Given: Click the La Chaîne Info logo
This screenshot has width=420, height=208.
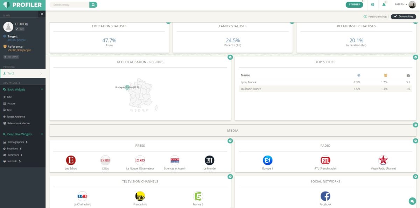Looking at the screenshot, I should click(82, 196).
